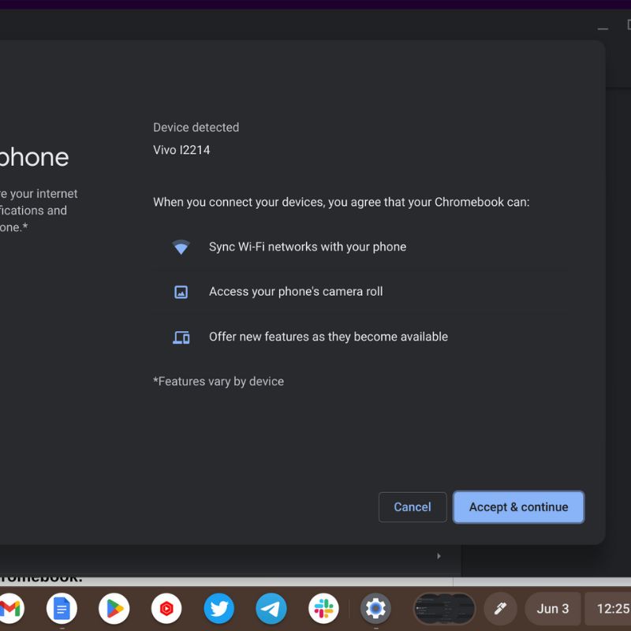Image resolution: width=631 pixels, height=631 pixels.
Task: Open Gmail from the shelf
Action: point(11,608)
